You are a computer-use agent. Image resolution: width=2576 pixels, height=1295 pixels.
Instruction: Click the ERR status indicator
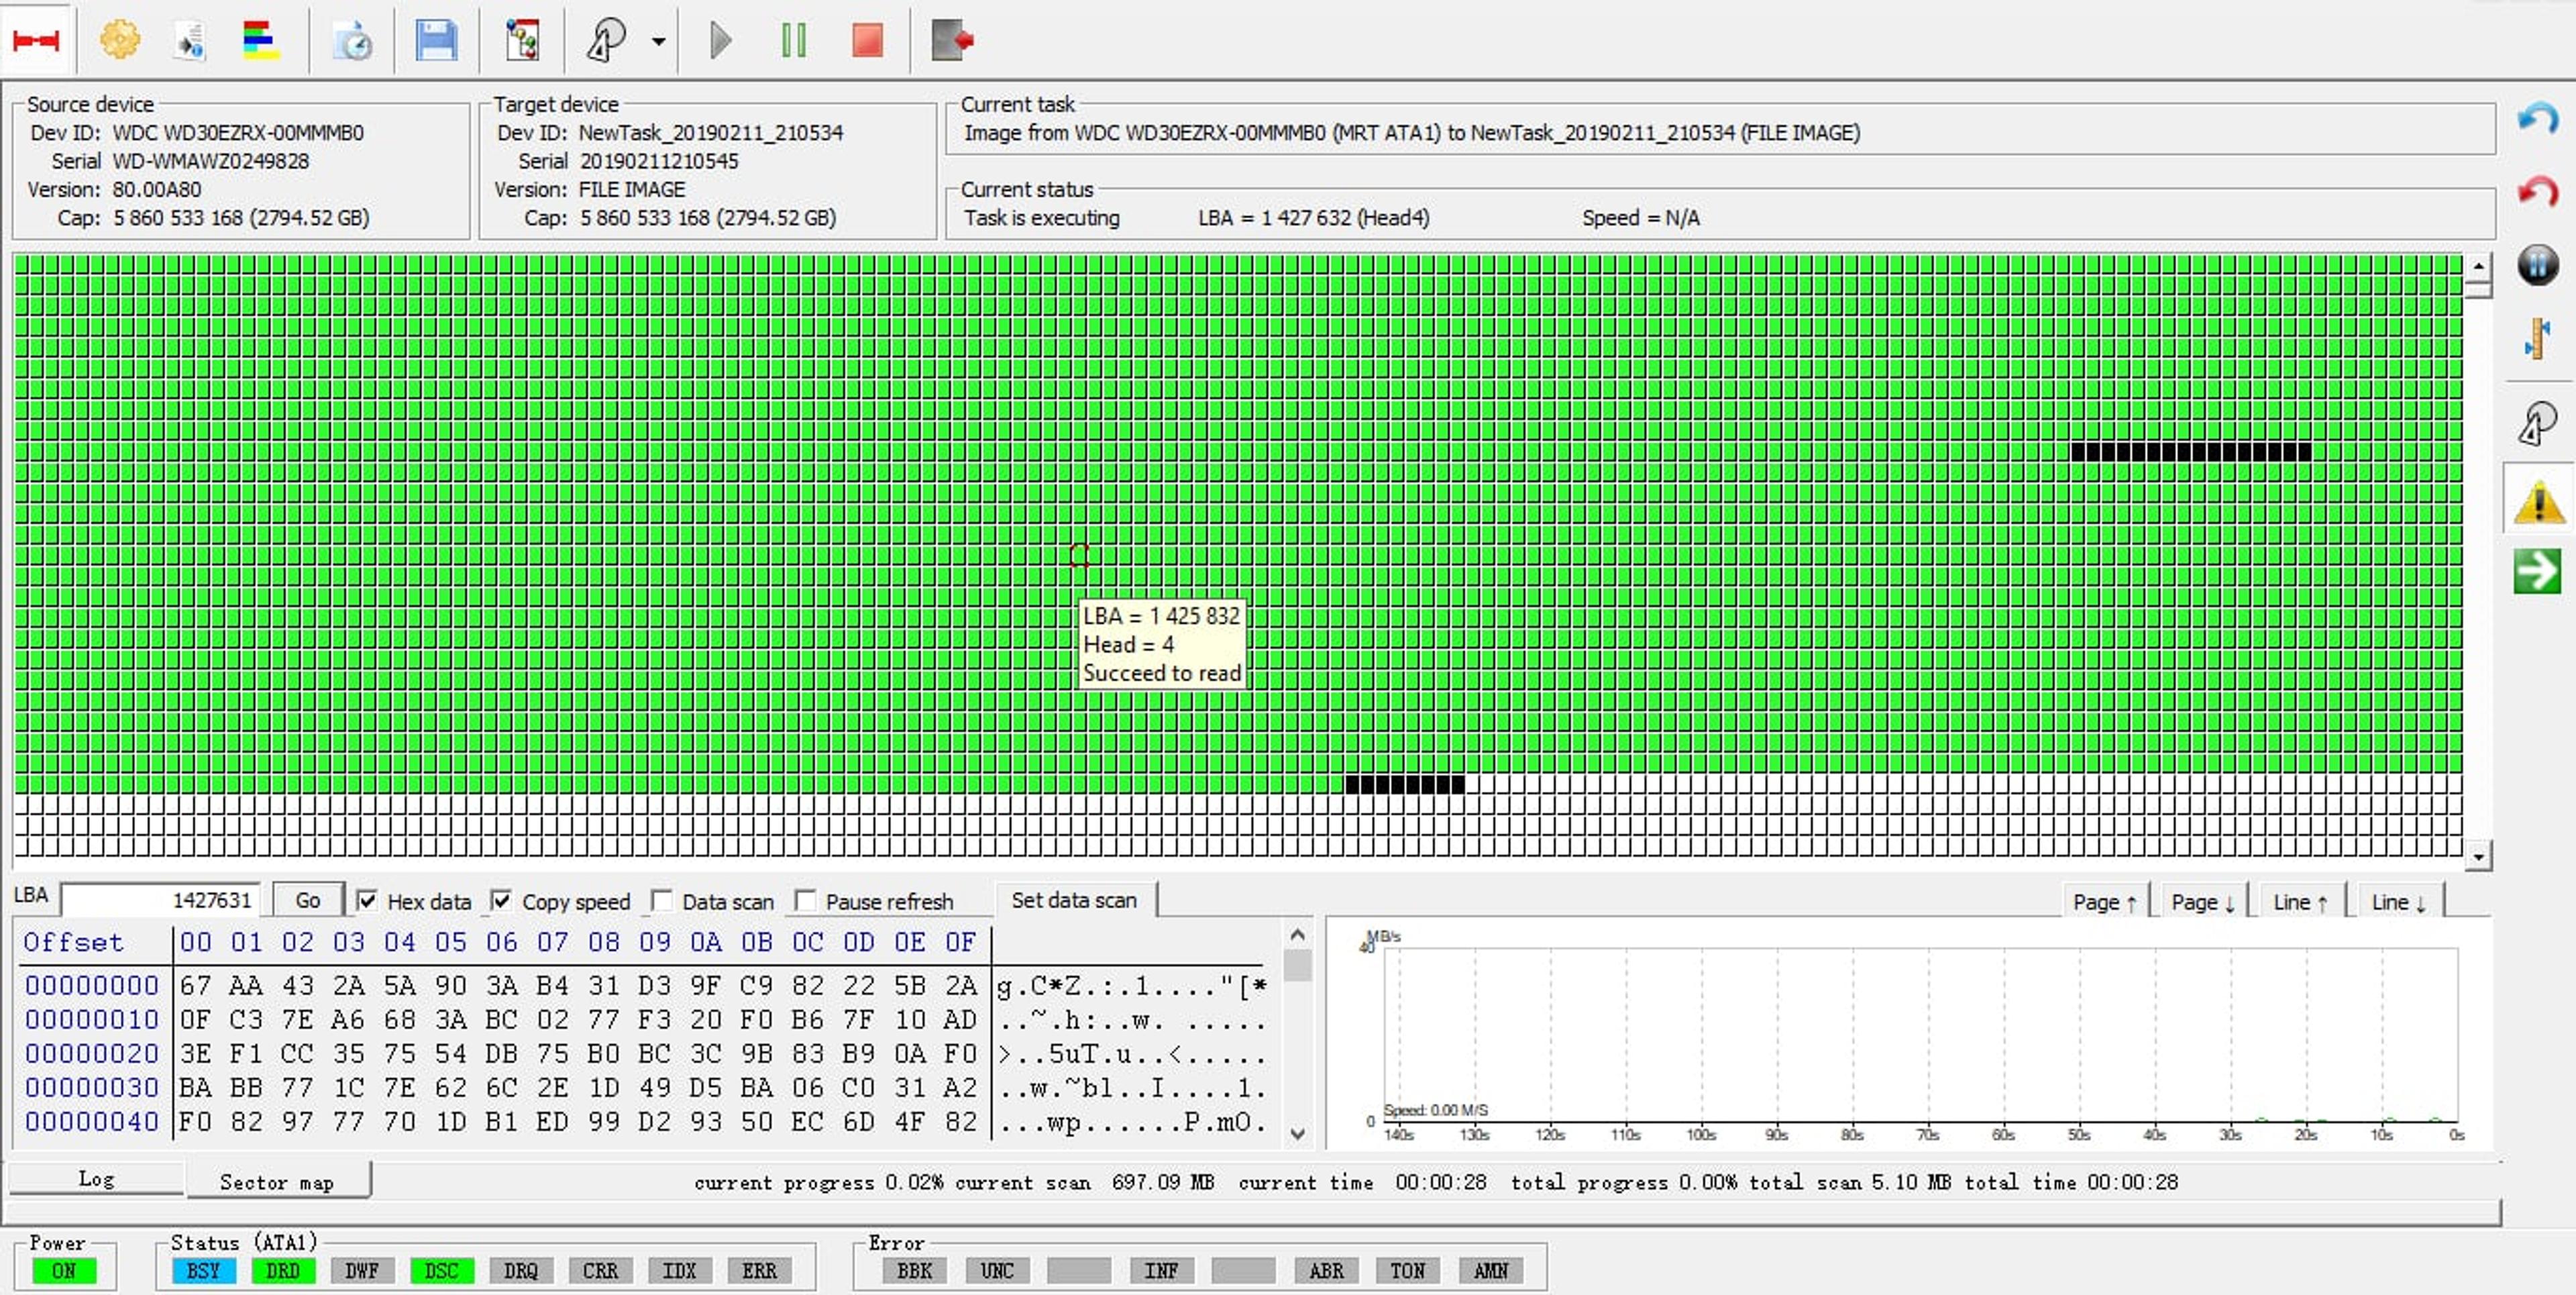pos(759,1270)
